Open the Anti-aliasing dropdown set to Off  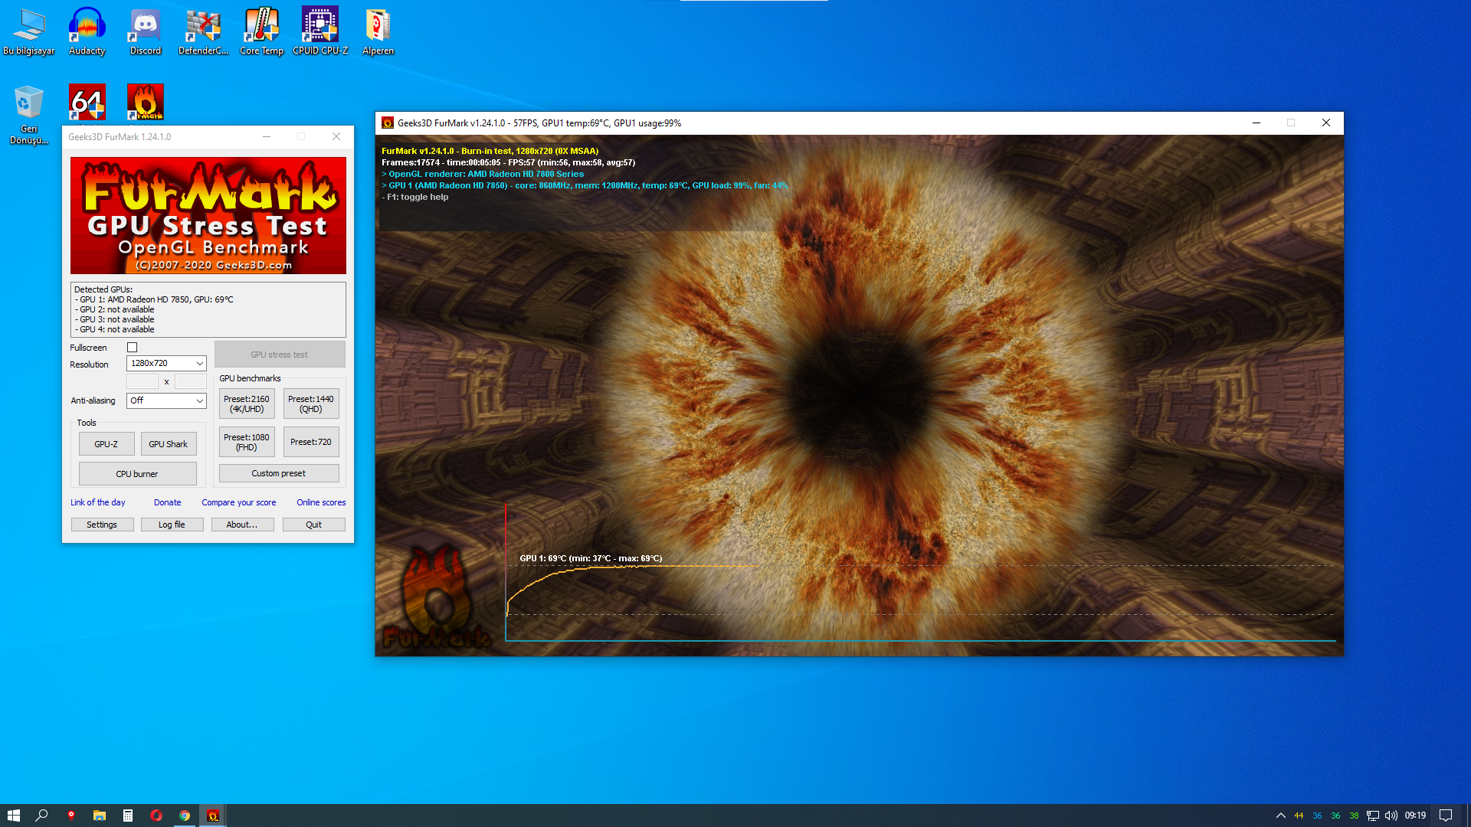166,400
